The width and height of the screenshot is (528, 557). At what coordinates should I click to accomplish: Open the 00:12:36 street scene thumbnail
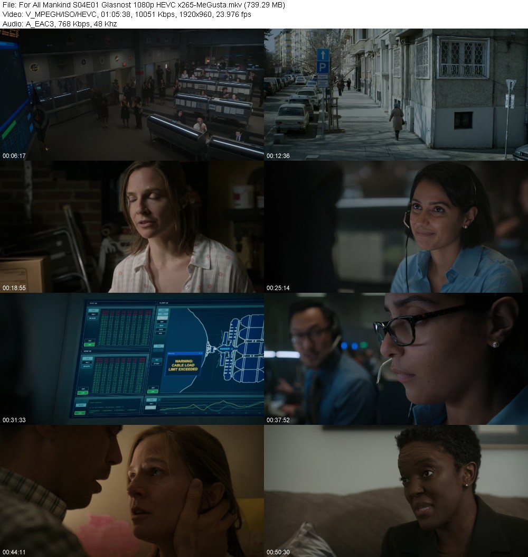396,95
